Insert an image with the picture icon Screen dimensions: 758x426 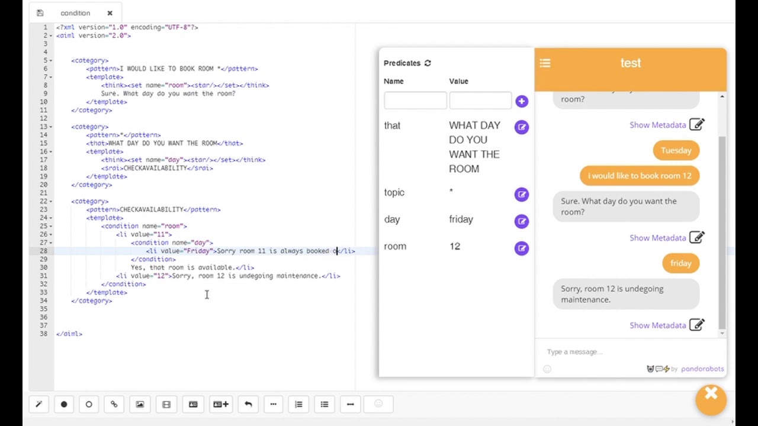[x=140, y=404]
